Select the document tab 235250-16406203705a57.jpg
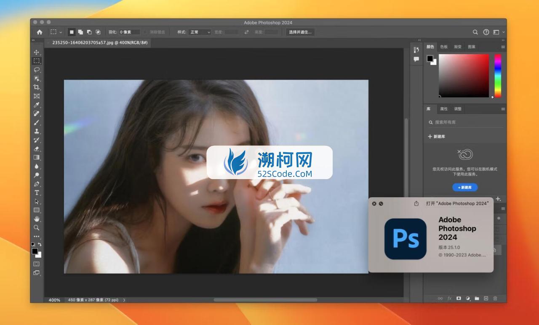539x325 pixels. pos(99,42)
